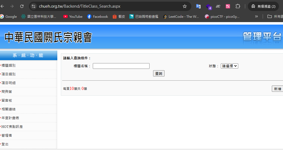Open the incognito window indicator
The image size is (283, 150).
point(263,6)
